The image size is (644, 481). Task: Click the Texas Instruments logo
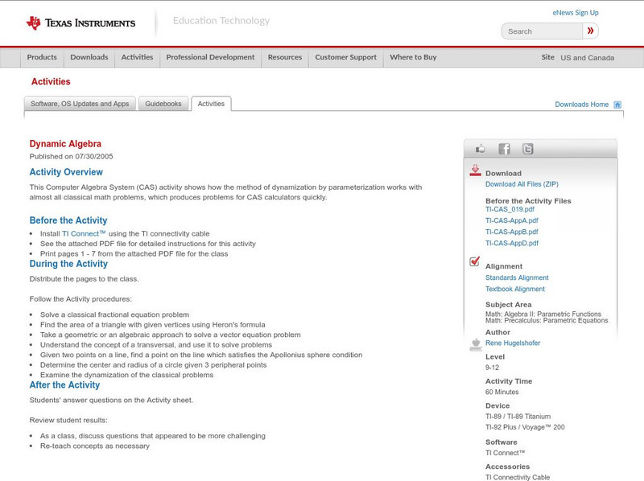(x=80, y=23)
